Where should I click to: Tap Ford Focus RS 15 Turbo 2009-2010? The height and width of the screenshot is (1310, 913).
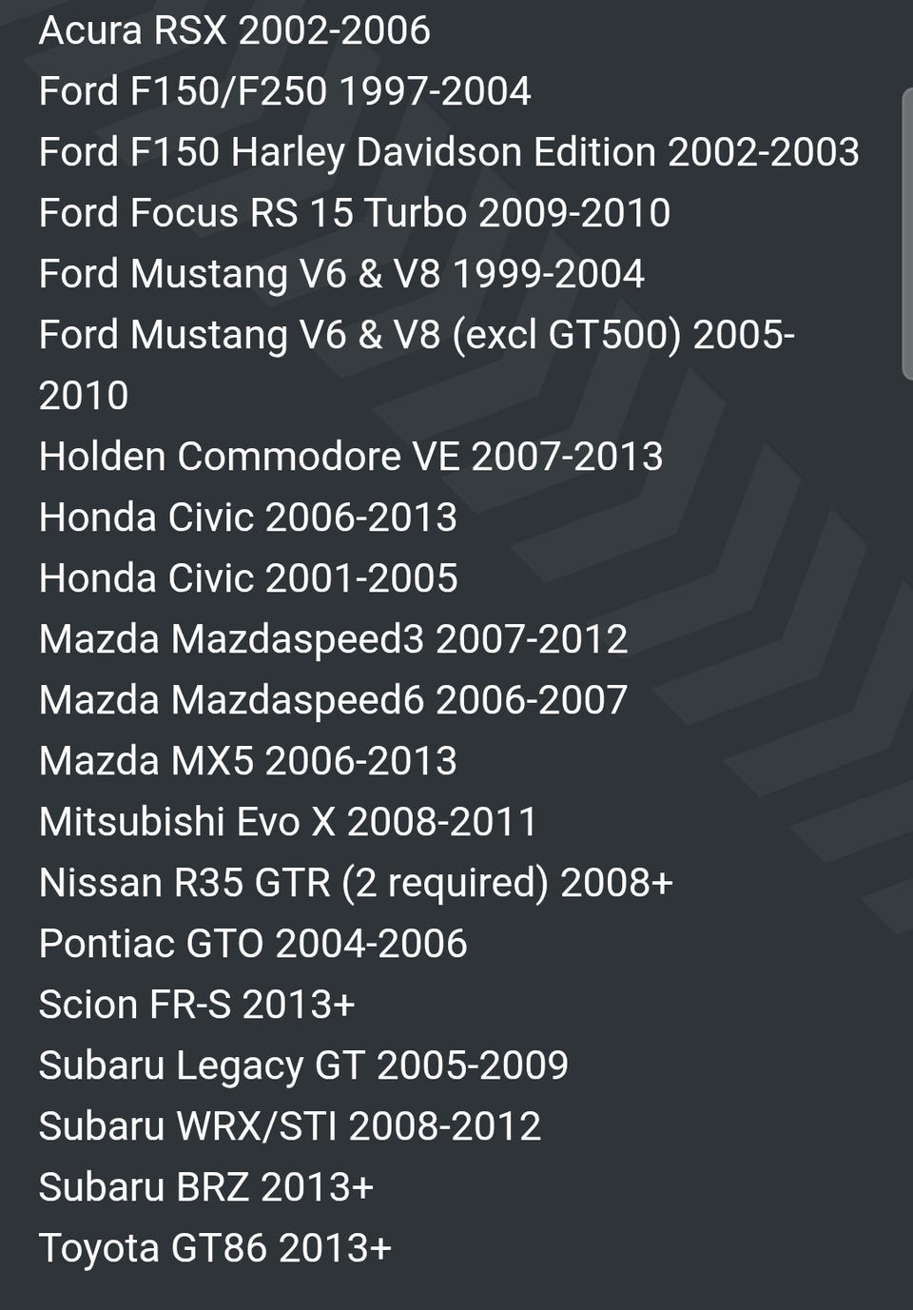pyautogui.click(x=355, y=213)
